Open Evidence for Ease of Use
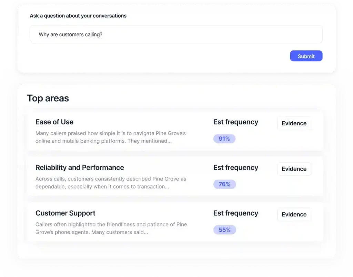The image size is (353, 277). [x=294, y=123]
